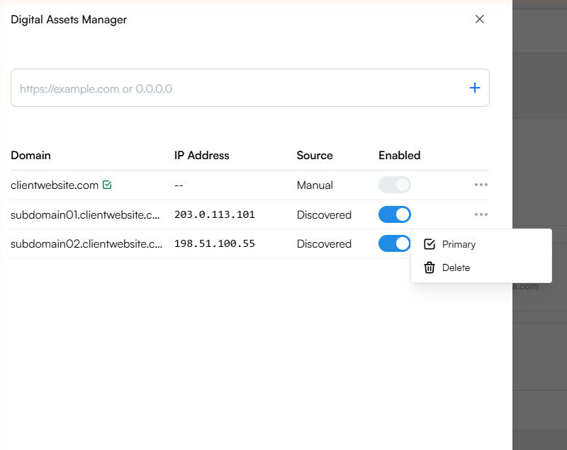
Task: Enable the toggle for clientwebsite.com
Action: click(x=395, y=184)
